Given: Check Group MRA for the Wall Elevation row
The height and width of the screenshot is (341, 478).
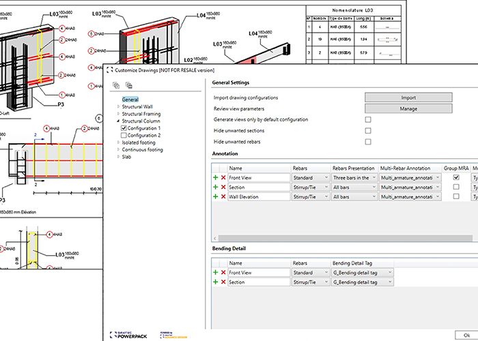Looking at the screenshot, I should 456,196.
